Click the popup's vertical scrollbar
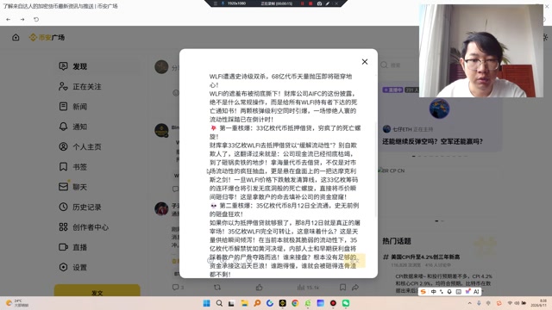Image resolution: width=552 pixels, height=310 pixels. click(376, 169)
